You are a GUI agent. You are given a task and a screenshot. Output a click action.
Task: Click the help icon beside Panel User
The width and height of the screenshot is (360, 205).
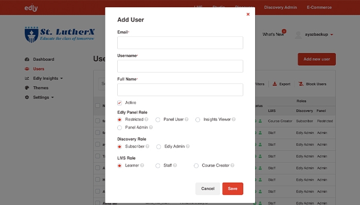click(187, 119)
